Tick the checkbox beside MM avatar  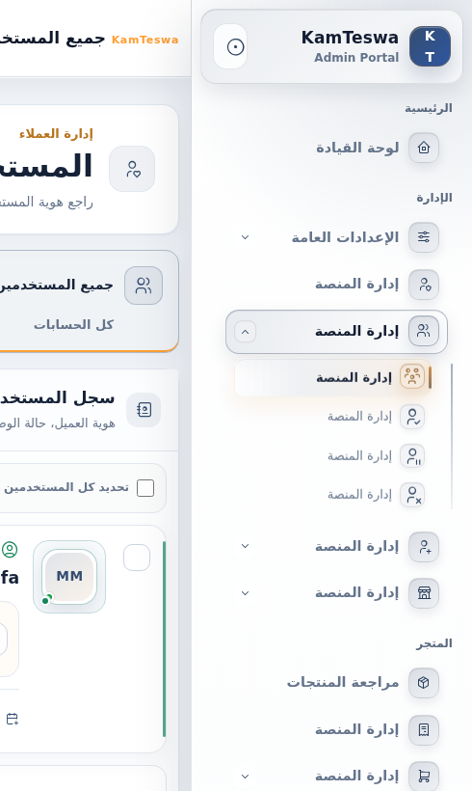point(137,558)
